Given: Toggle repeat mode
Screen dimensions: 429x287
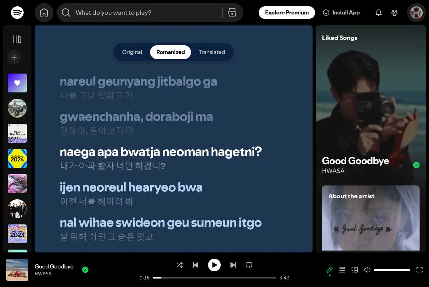Looking at the screenshot, I should tap(249, 265).
